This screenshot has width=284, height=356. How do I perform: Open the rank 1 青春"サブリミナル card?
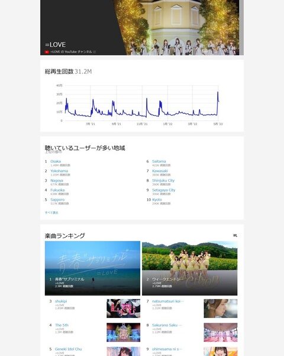pyautogui.click(x=92, y=268)
